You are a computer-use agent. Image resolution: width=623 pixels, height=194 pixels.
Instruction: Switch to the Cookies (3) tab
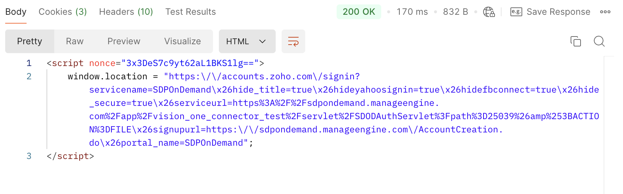pos(63,12)
